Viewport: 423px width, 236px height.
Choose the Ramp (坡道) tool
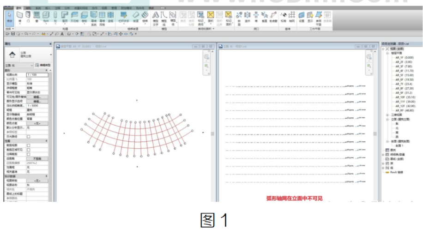[x=136, y=17]
